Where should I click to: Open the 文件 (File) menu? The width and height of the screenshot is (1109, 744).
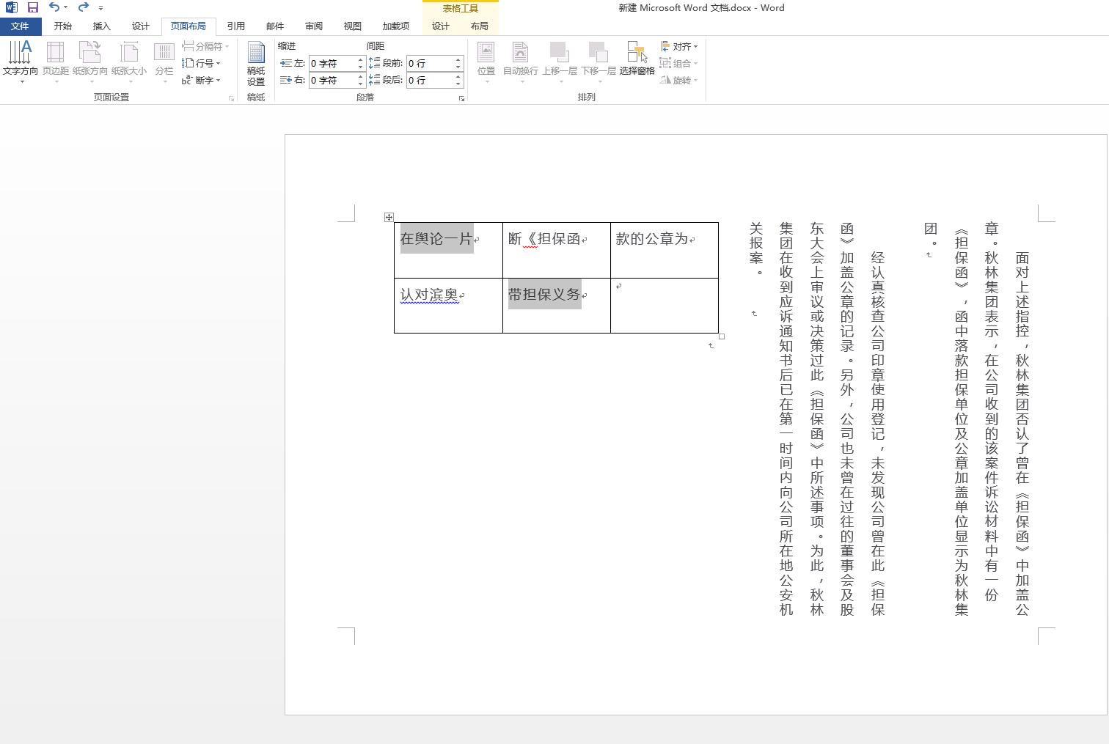(x=20, y=26)
